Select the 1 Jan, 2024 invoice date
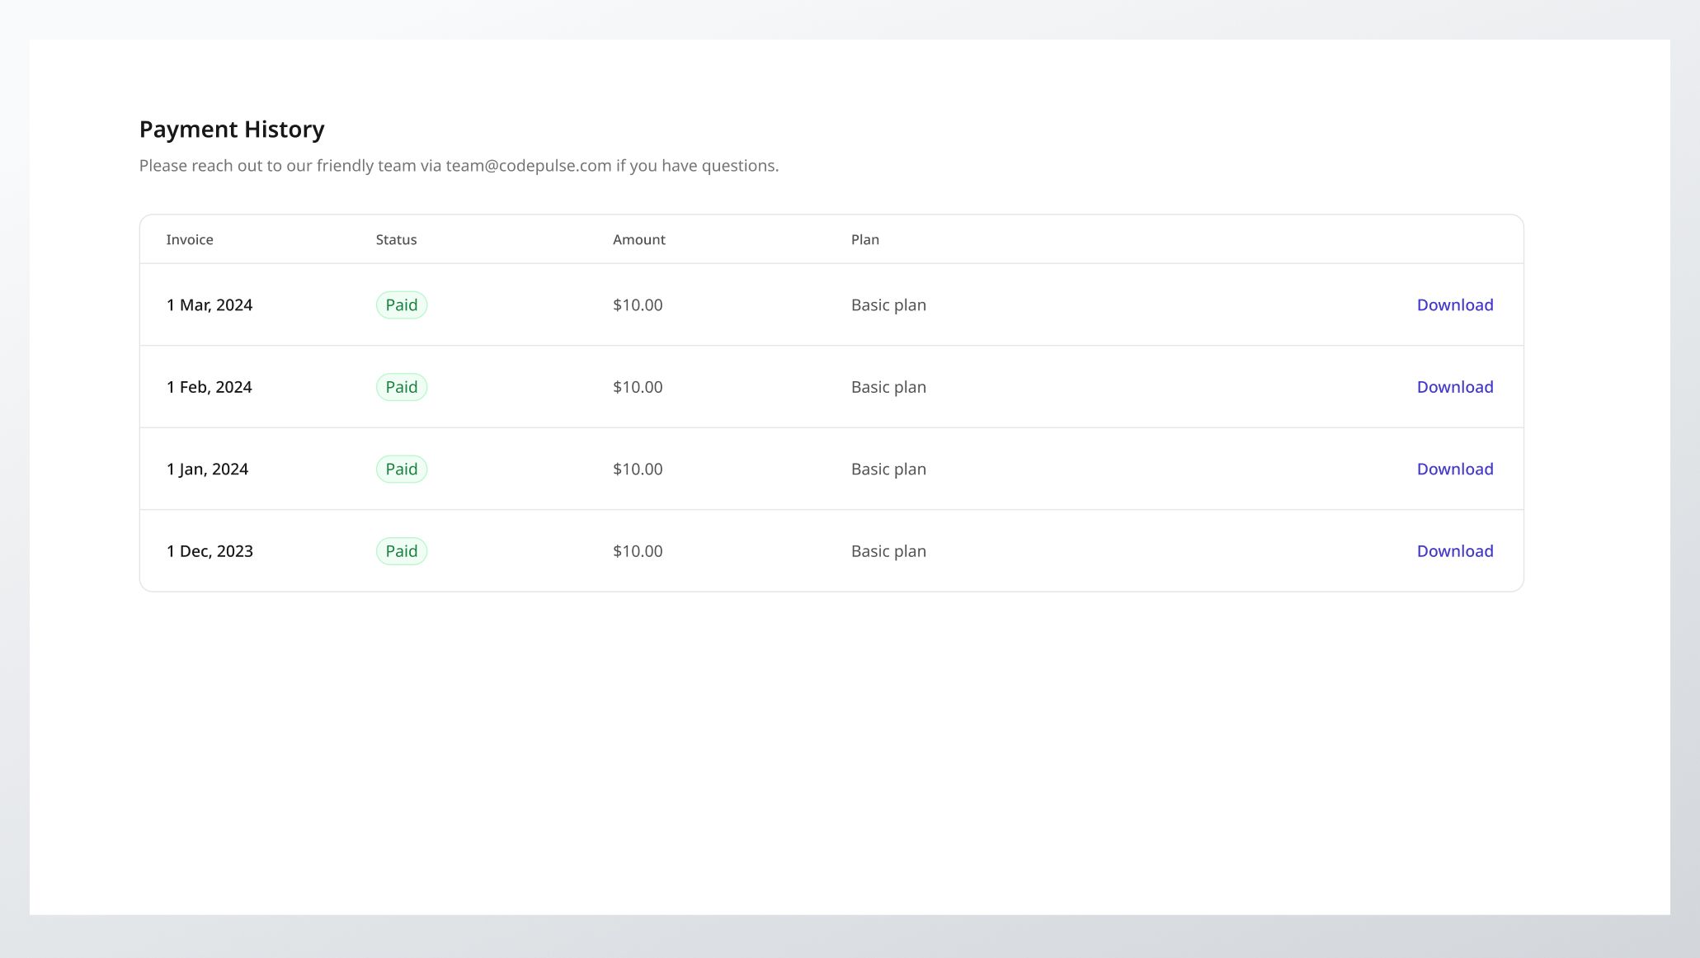This screenshot has height=958, width=1700. 207,470
